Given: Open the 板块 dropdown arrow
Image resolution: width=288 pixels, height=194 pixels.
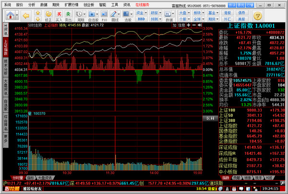Looking at the screenshot, I should pos(203,12).
